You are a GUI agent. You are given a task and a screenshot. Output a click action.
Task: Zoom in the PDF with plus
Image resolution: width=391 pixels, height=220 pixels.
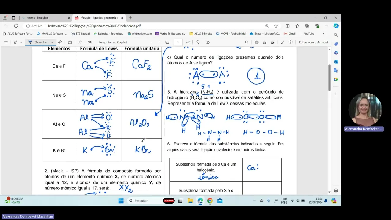pos(159,42)
